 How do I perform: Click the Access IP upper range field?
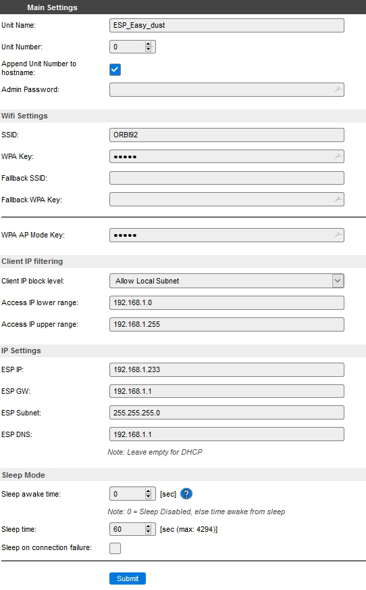click(227, 324)
